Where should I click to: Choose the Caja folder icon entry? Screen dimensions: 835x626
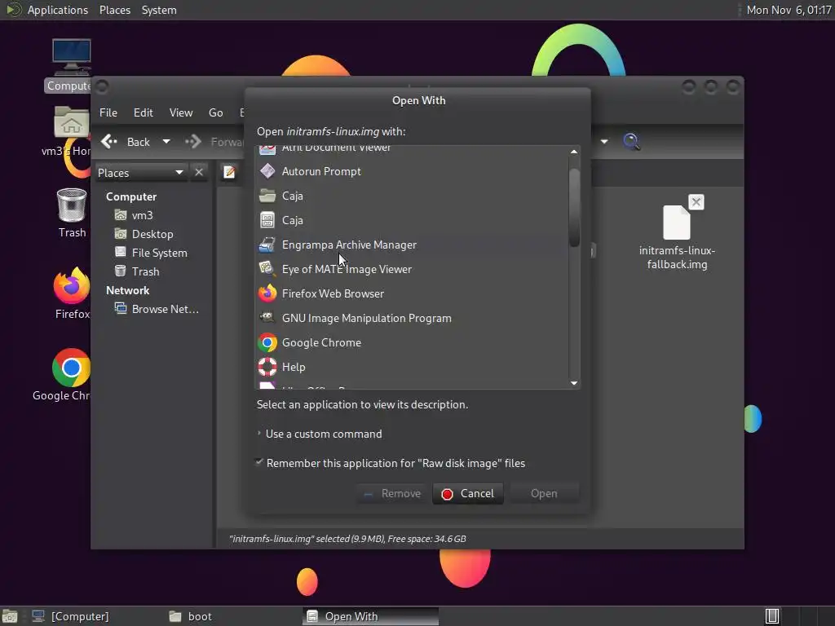(x=267, y=196)
